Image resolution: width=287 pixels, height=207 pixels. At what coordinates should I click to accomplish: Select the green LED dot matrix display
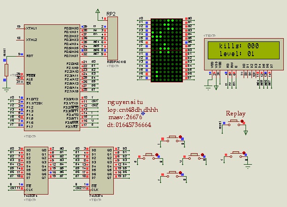click(167, 50)
